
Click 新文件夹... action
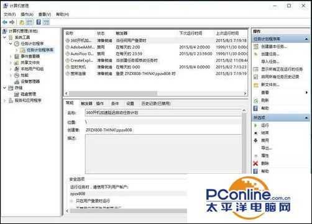coord(270,84)
